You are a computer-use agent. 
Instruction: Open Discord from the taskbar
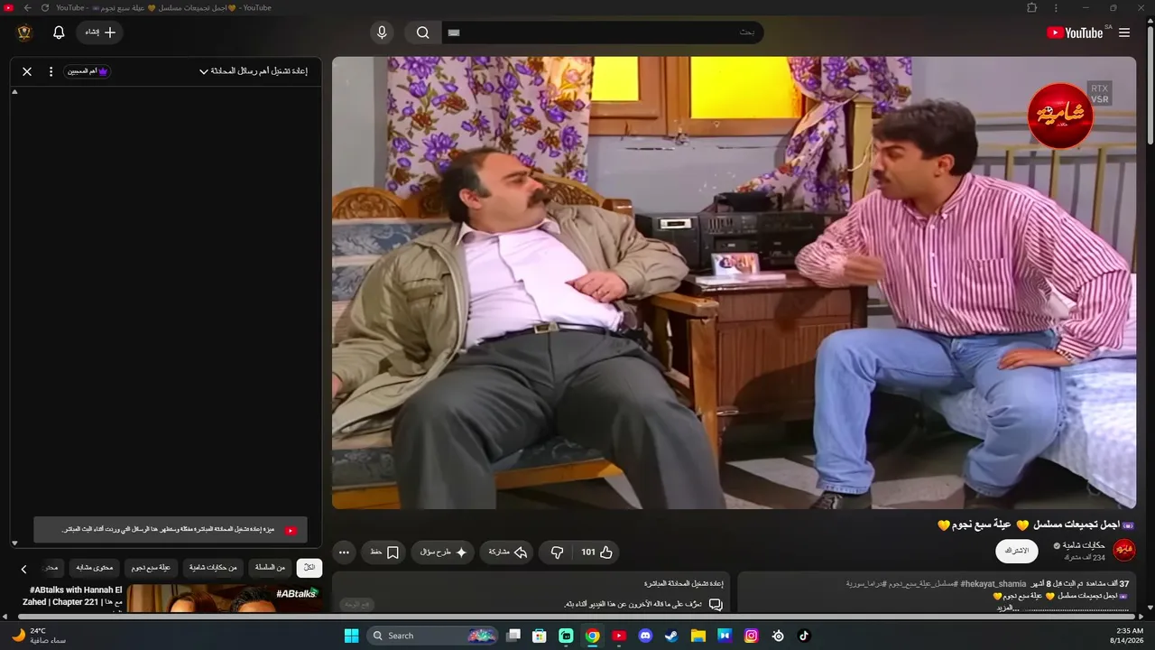pyautogui.click(x=645, y=636)
